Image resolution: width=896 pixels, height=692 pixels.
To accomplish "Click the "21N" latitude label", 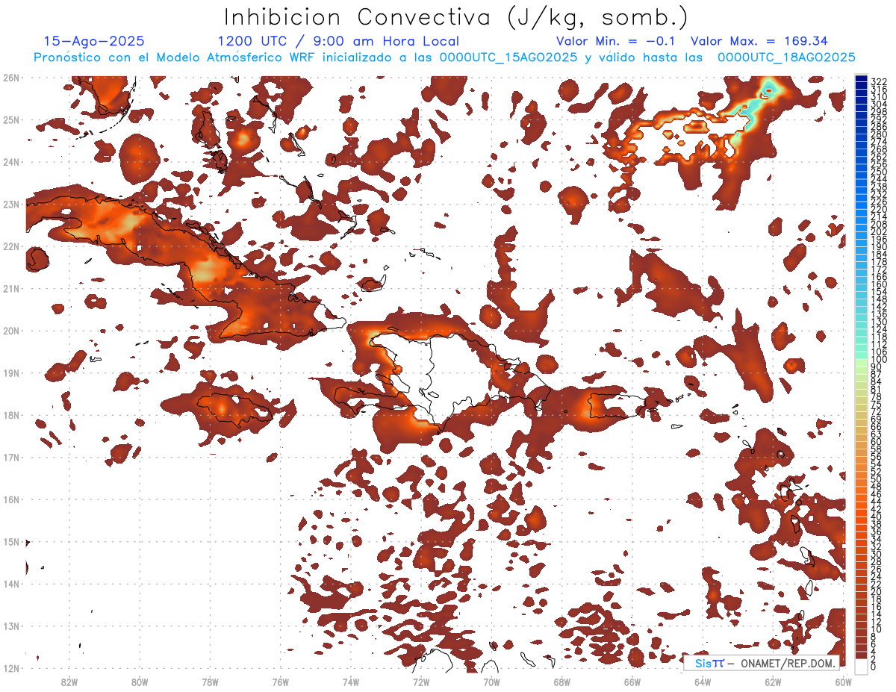I will pyautogui.click(x=11, y=288).
